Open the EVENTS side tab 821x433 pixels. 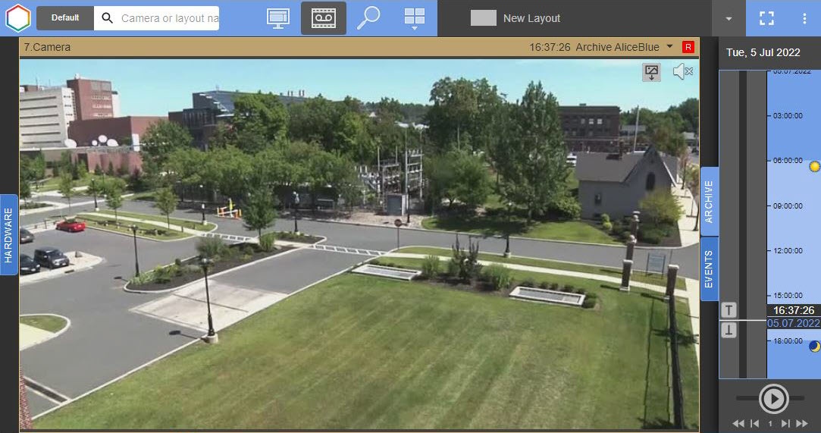click(710, 268)
